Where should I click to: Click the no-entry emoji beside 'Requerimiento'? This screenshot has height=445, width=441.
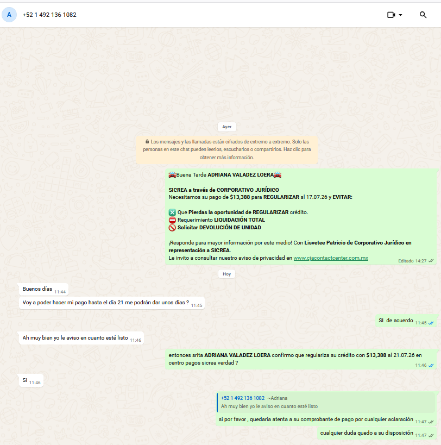click(x=172, y=220)
